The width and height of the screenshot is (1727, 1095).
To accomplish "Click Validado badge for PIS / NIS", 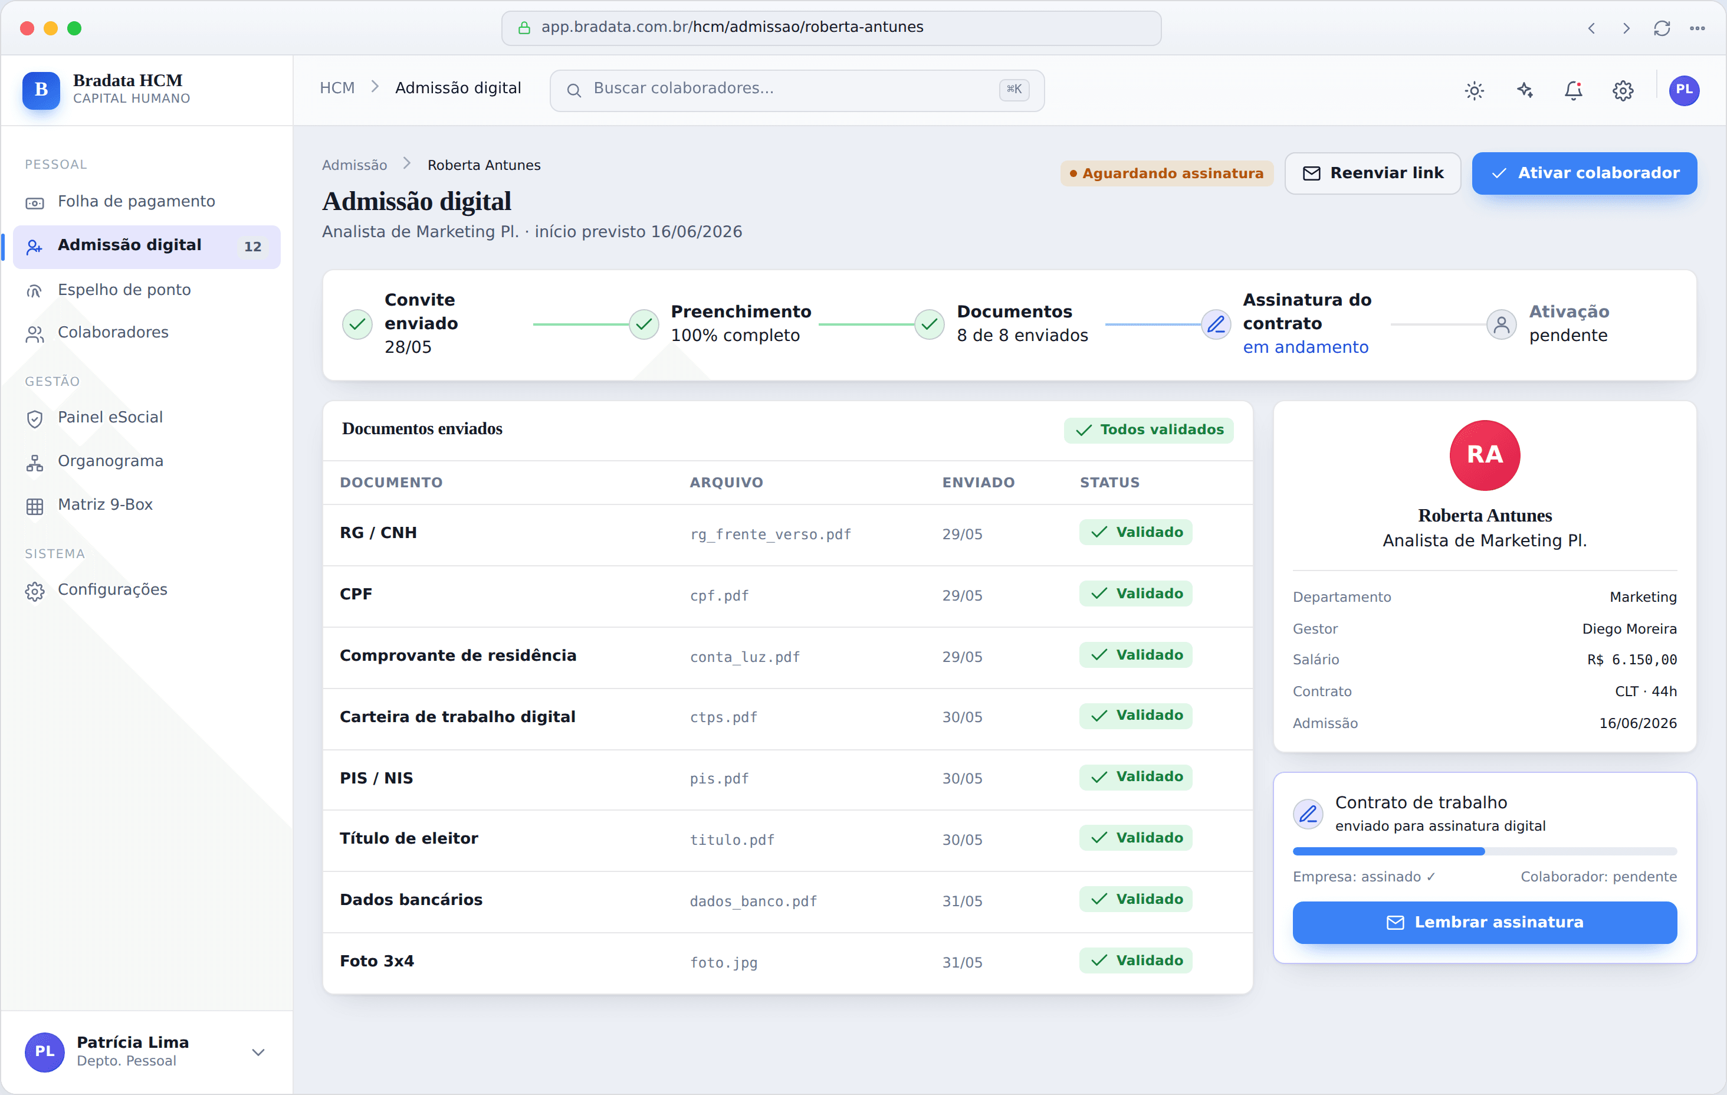I will [x=1135, y=776].
